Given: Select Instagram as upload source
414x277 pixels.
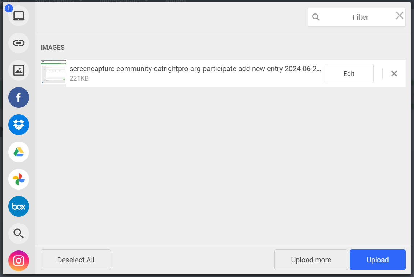Looking at the screenshot, I should click(x=19, y=261).
